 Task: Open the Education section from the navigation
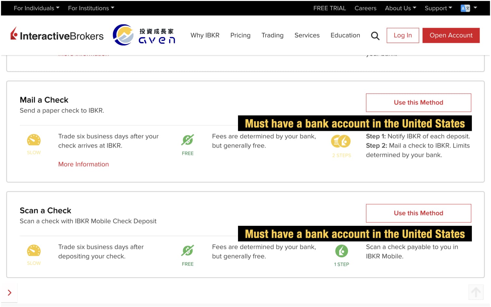(x=345, y=35)
